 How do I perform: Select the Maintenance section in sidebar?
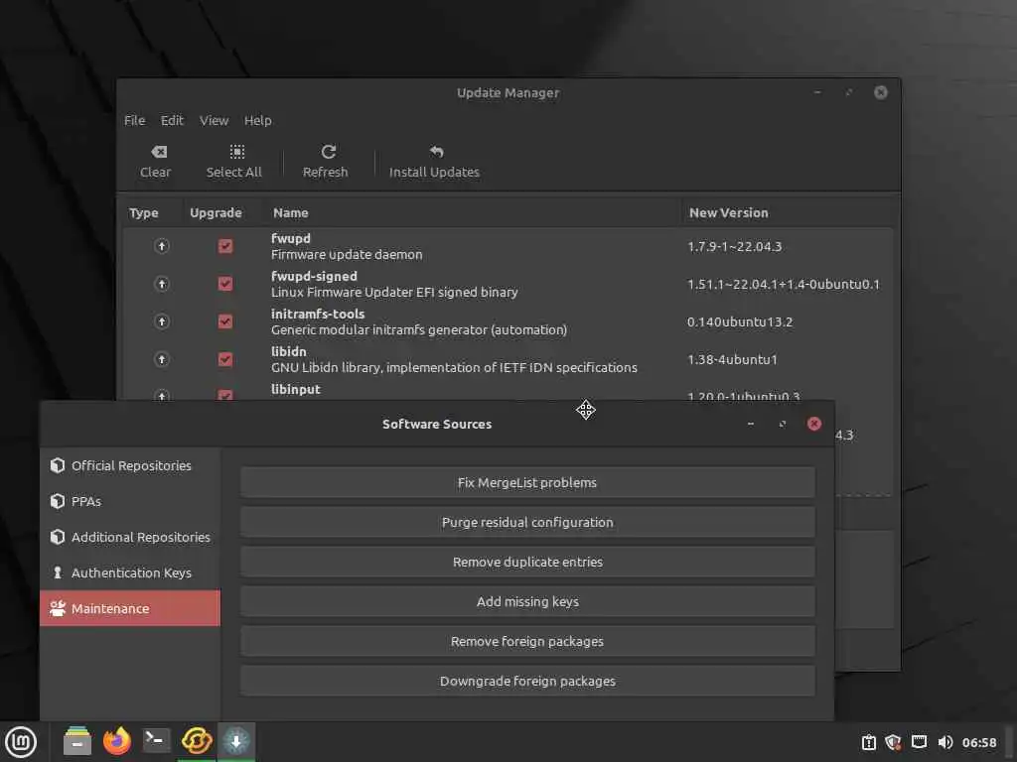point(130,608)
